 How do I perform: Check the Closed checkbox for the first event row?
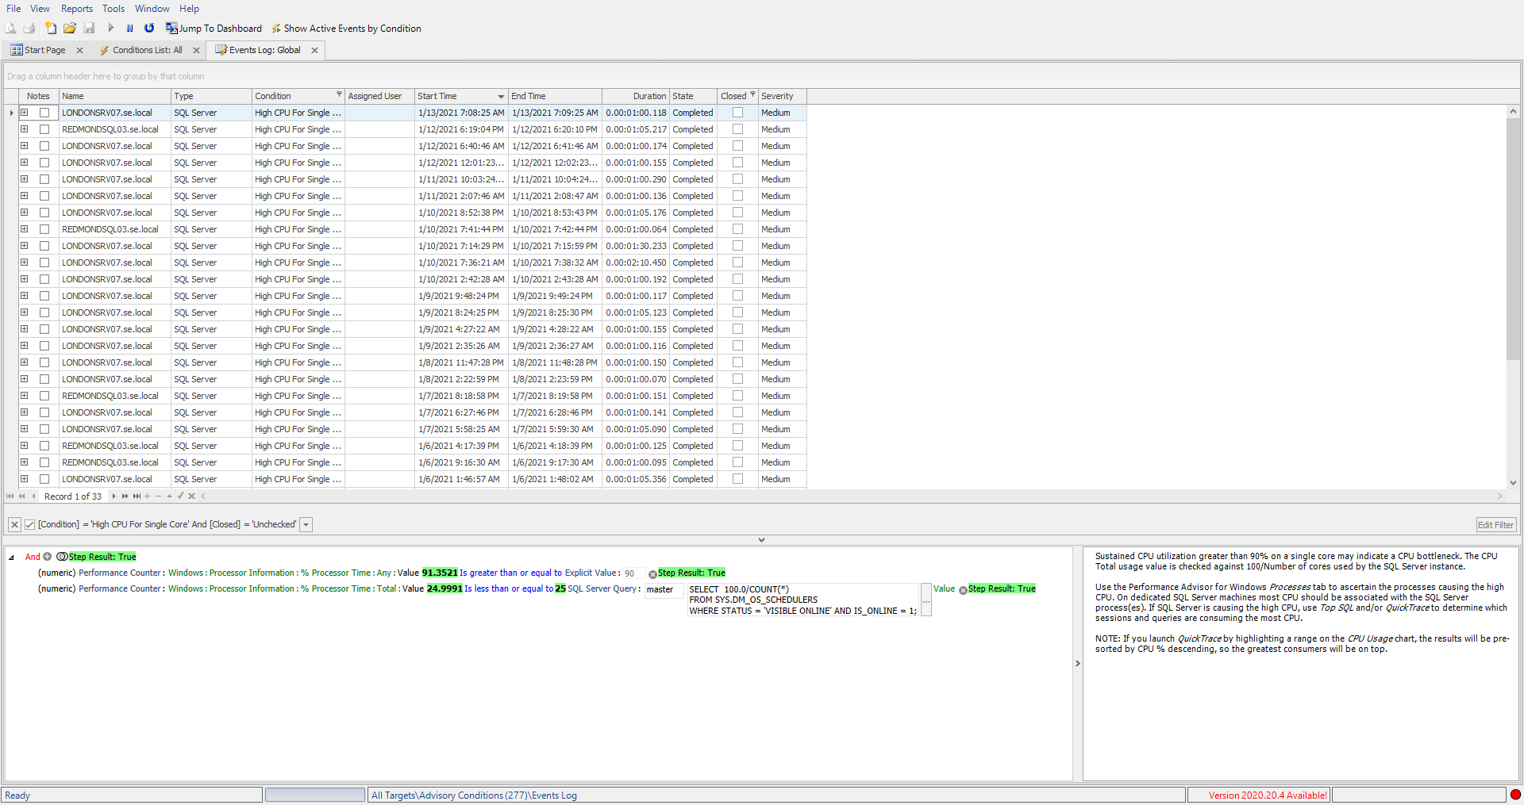coord(737,113)
